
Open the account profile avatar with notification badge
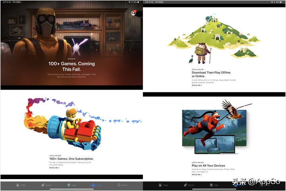click(134, 13)
